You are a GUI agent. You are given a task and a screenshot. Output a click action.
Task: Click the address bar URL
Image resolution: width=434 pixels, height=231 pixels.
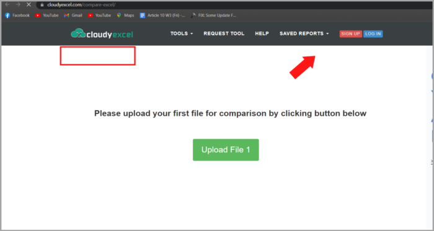[x=81, y=5]
